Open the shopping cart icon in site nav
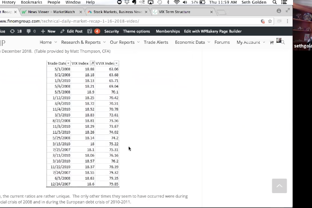 coord(272,42)
